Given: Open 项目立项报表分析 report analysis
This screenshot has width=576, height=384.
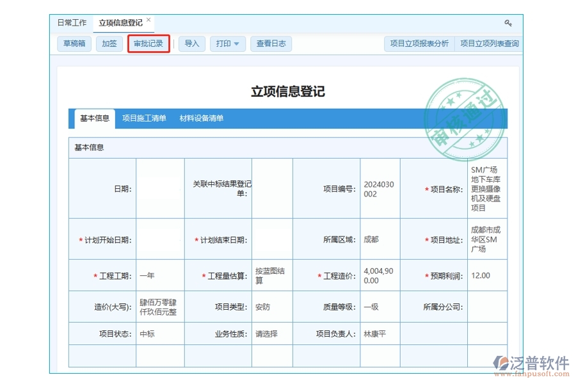Looking at the screenshot, I should point(419,44).
